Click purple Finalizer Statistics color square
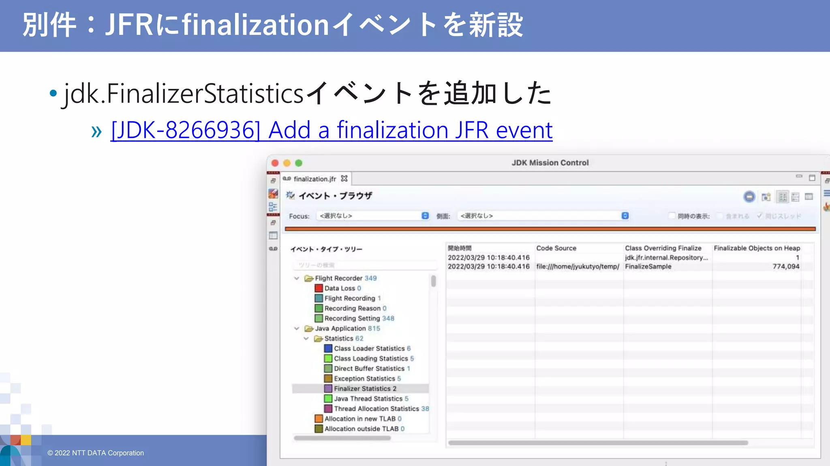830x466 pixels. click(328, 389)
